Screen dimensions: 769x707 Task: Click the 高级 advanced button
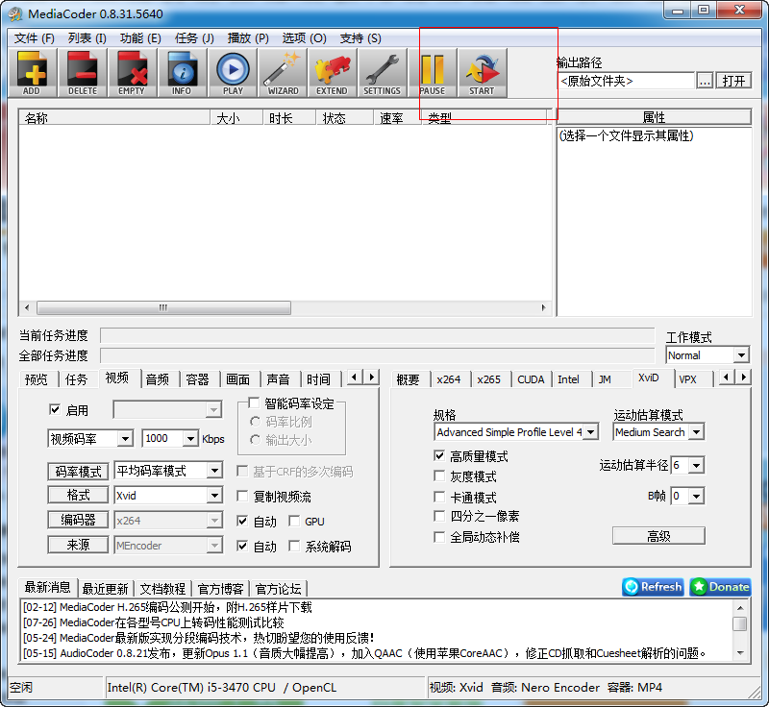[x=658, y=535]
